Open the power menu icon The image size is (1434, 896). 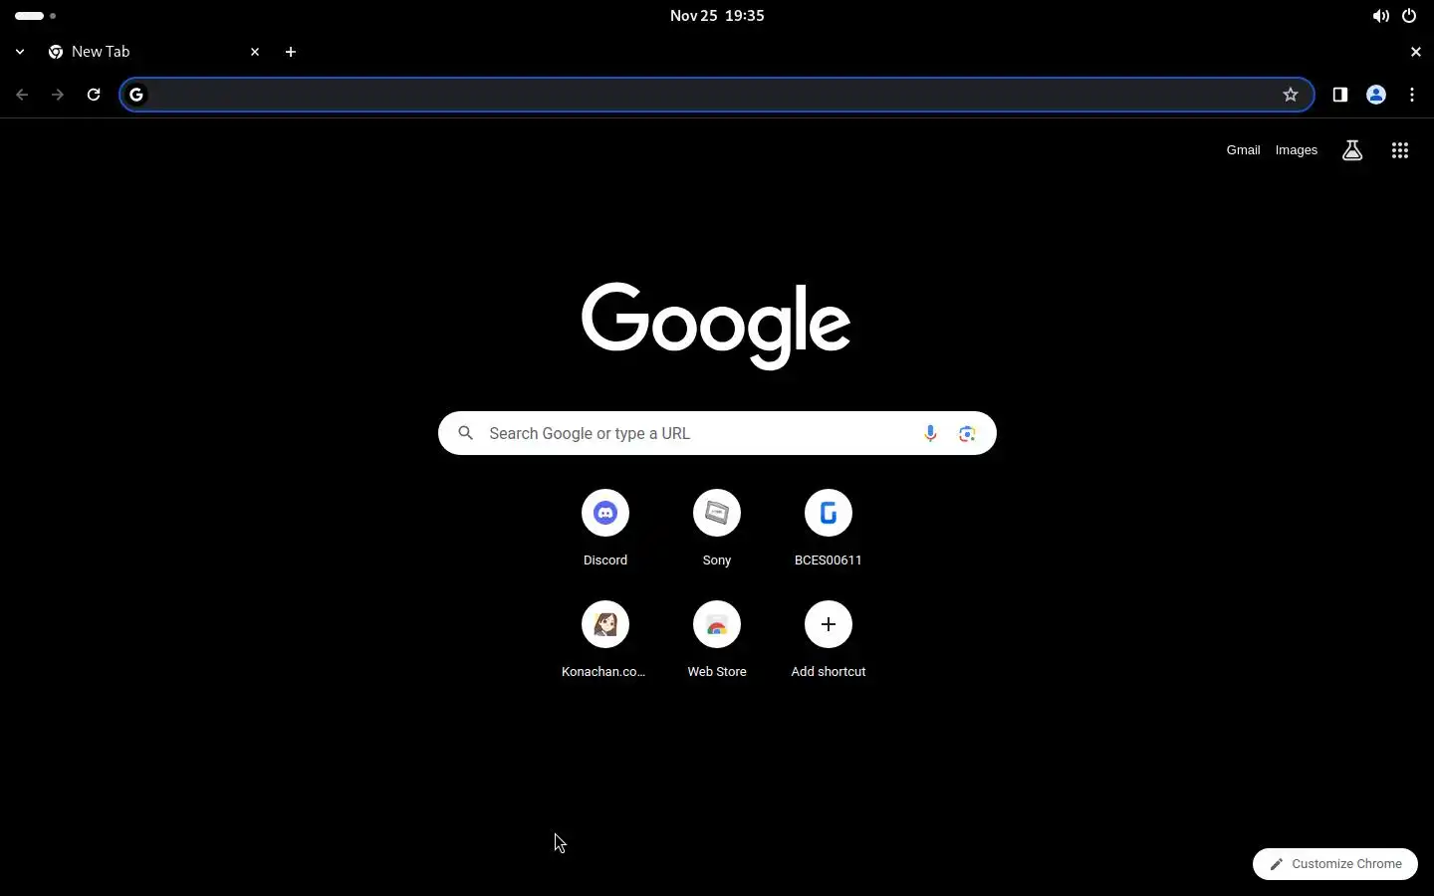[1409, 16]
